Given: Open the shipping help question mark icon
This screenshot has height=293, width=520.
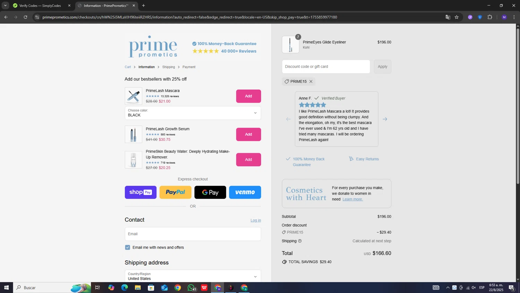Looking at the screenshot, I should pyautogui.click(x=300, y=241).
